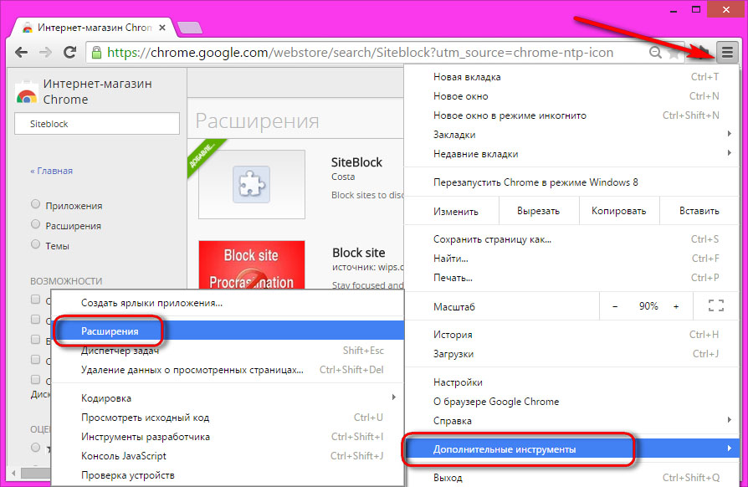Open the SiteBlock extension title

356,162
